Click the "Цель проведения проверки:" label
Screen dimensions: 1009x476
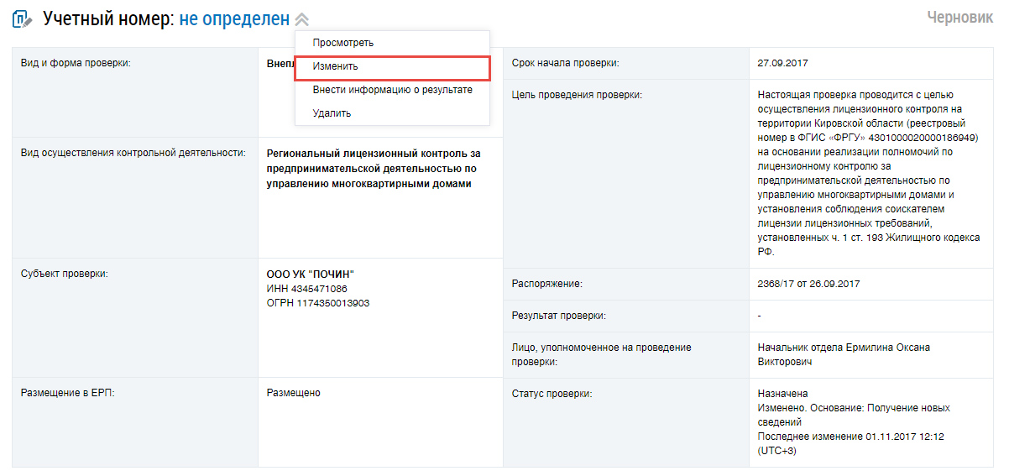click(577, 95)
